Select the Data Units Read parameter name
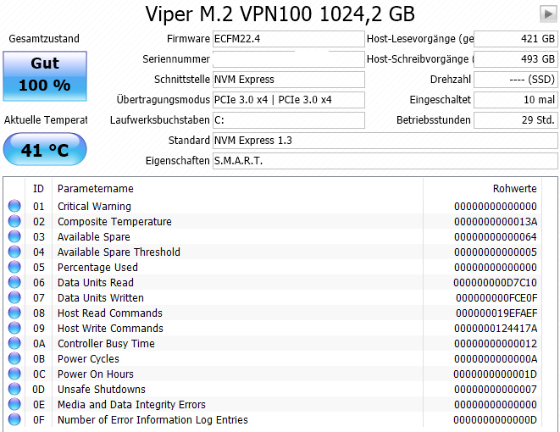The height and width of the screenshot is (432, 560). [96, 283]
